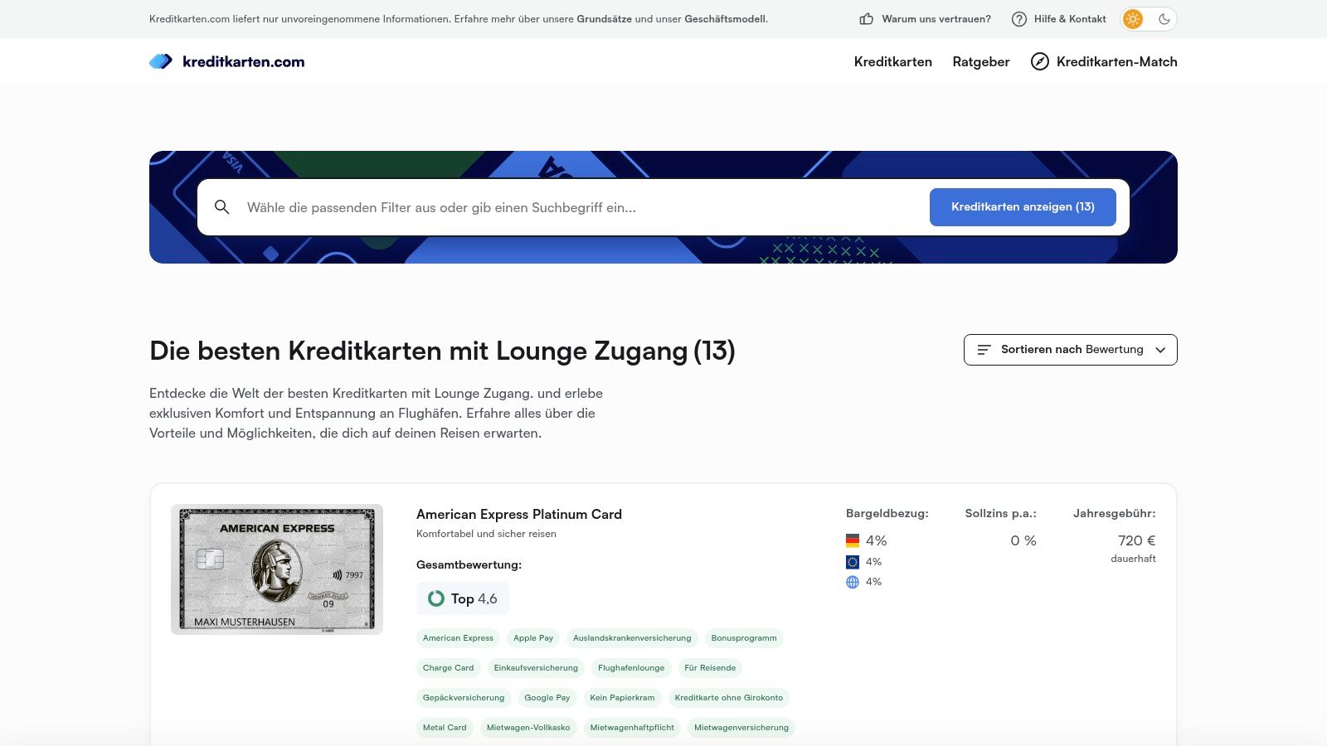Open American Express Platinum Card title
This screenshot has width=1327, height=746.
[x=519, y=514]
